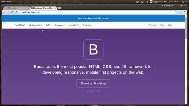Open the Chrome hamburger menu

click(x=185, y=12)
